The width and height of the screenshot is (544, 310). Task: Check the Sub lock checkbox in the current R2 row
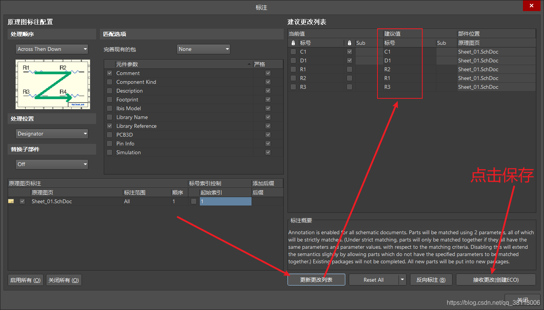[350, 78]
